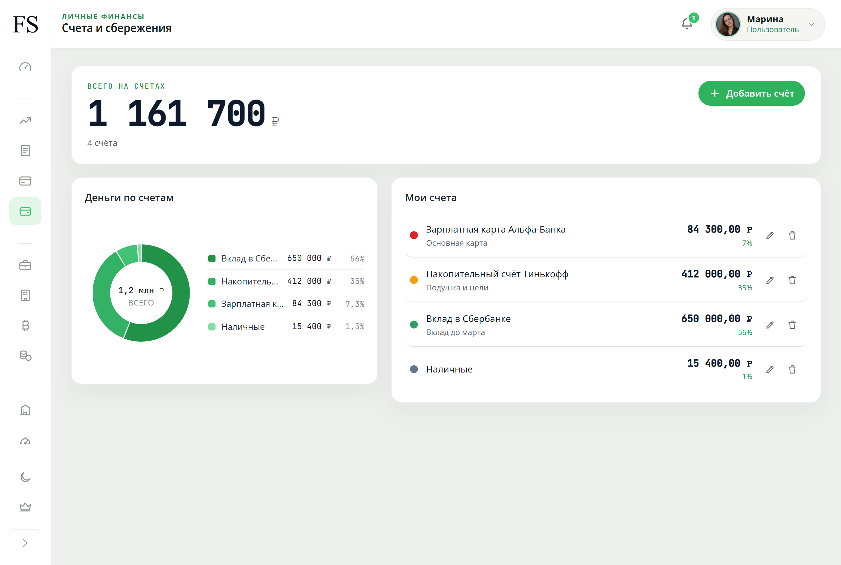Toggle dark mode with moon icon

(x=25, y=477)
